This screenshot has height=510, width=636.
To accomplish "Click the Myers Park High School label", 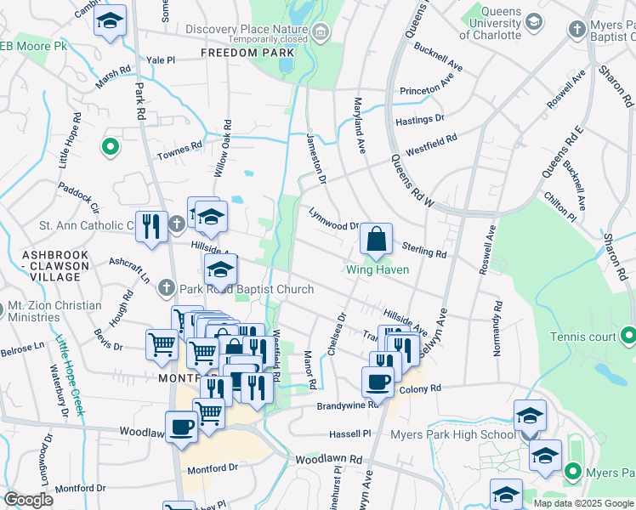I will coord(453,434).
